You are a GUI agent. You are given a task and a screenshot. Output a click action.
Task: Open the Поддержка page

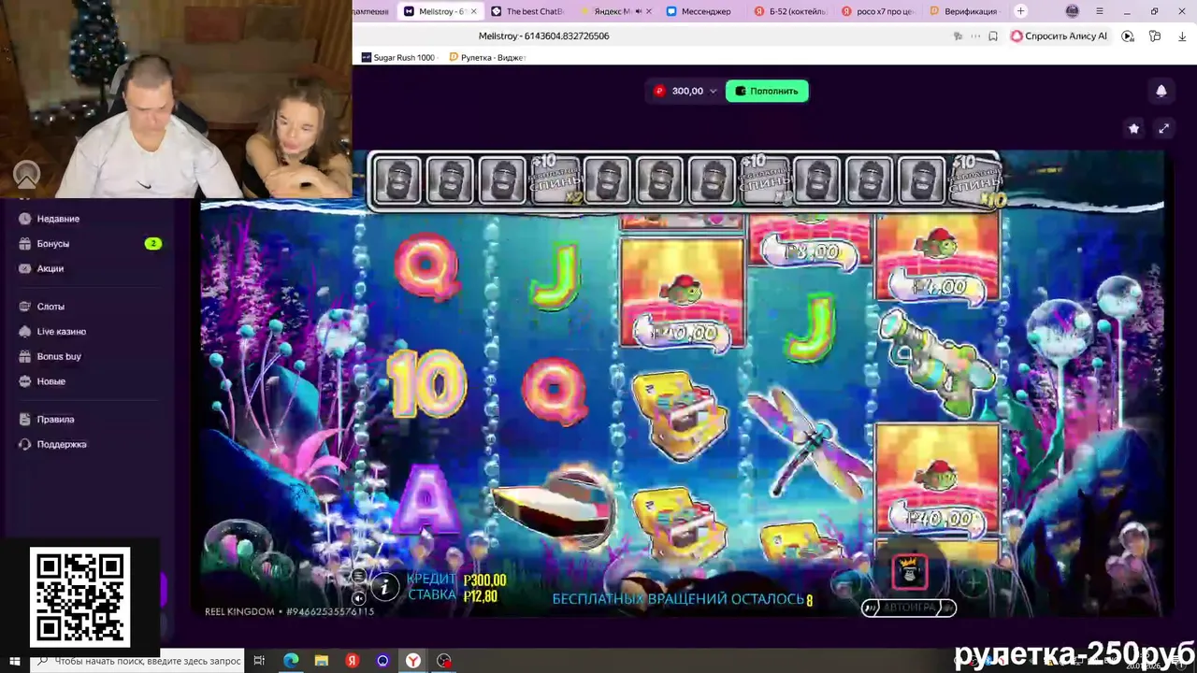(62, 445)
